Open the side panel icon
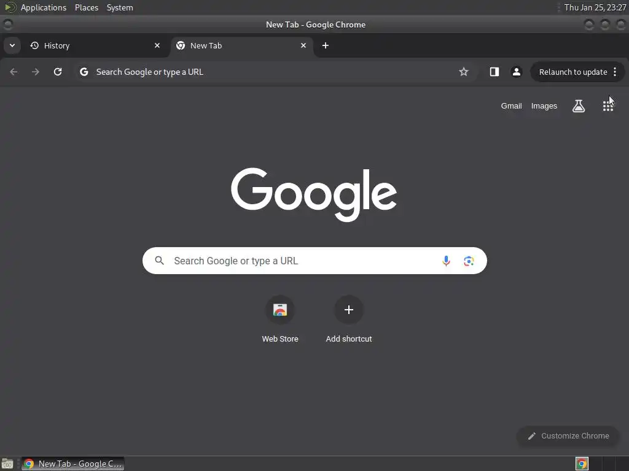The image size is (629, 471). click(x=494, y=72)
